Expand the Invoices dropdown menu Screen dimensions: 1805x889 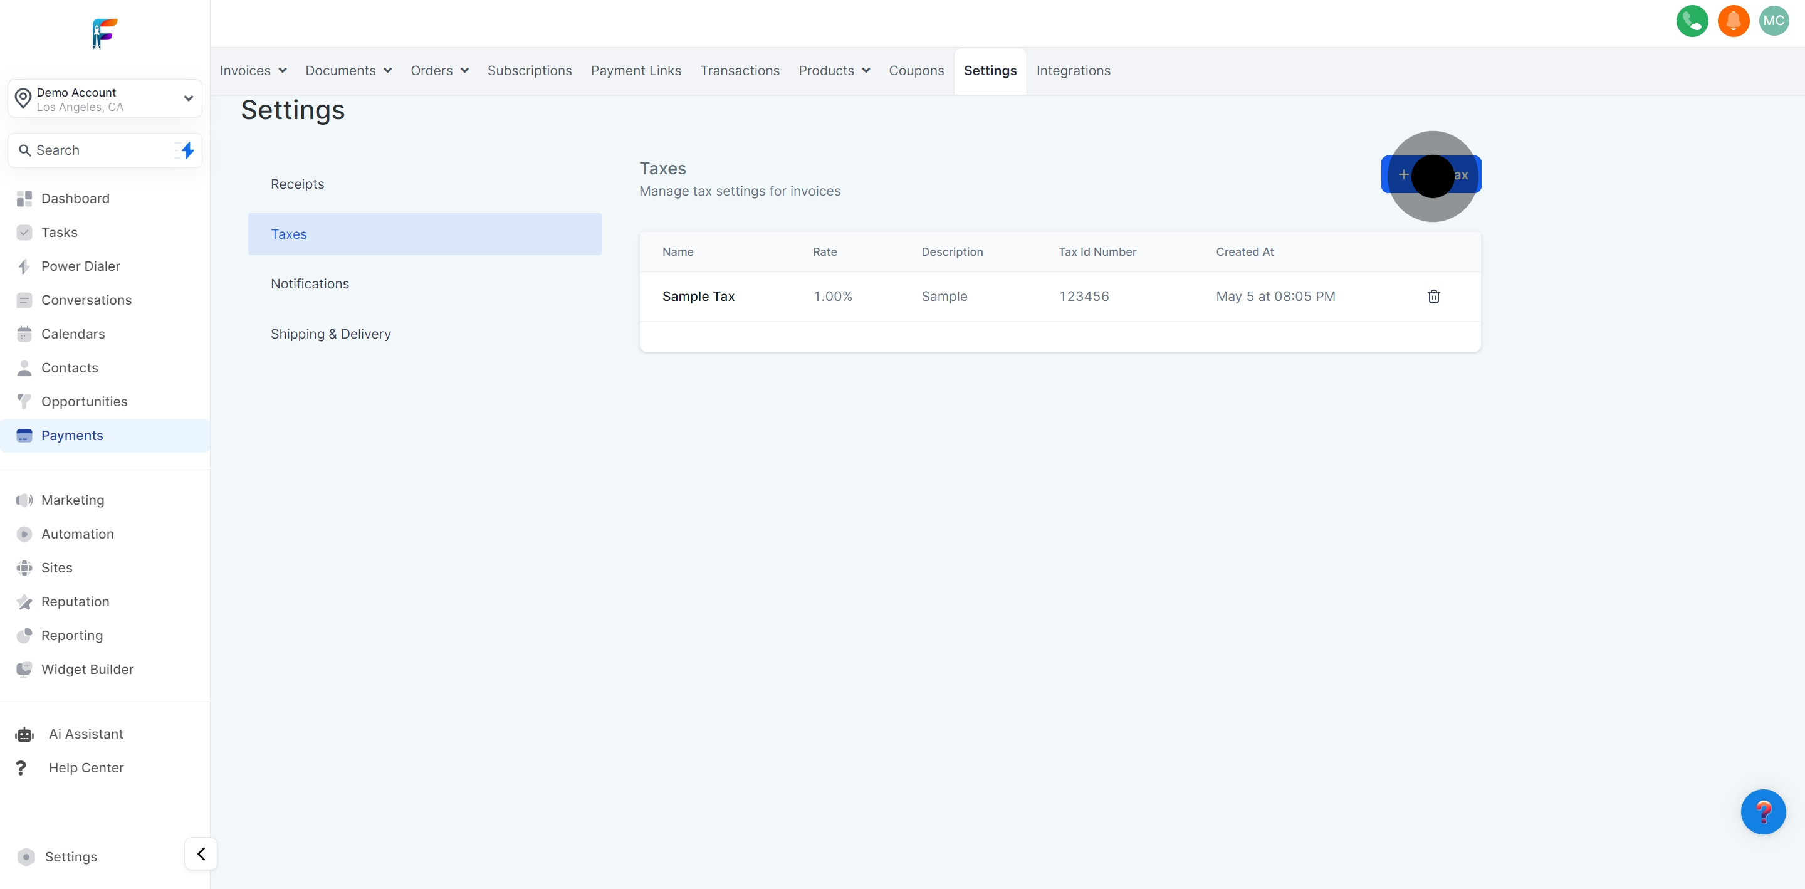pyautogui.click(x=253, y=71)
